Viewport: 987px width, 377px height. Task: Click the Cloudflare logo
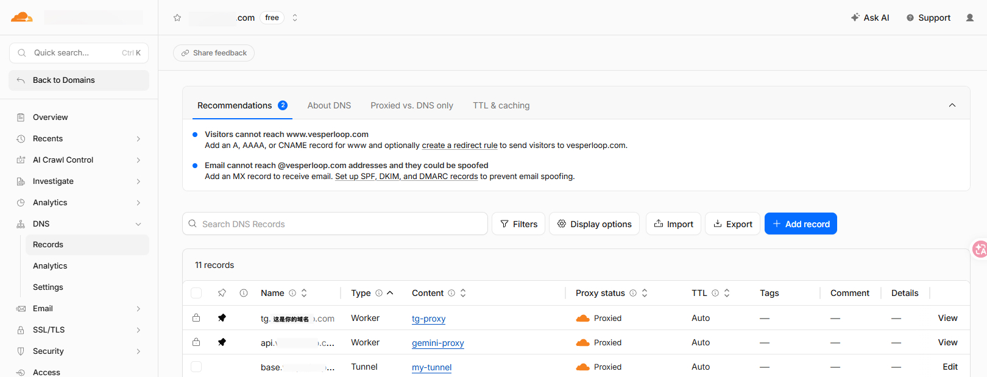click(x=22, y=17)
